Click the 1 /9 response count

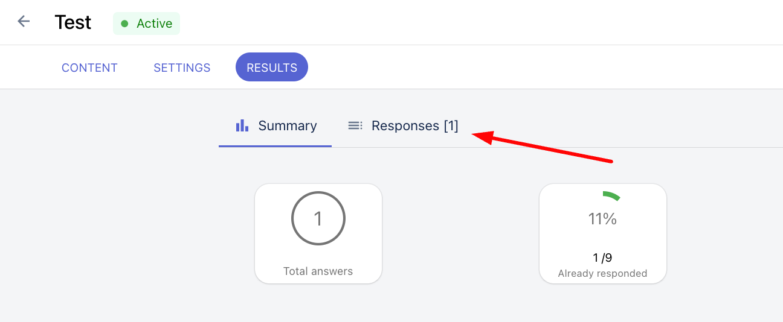pyautogui.click(x=603, y=257)
